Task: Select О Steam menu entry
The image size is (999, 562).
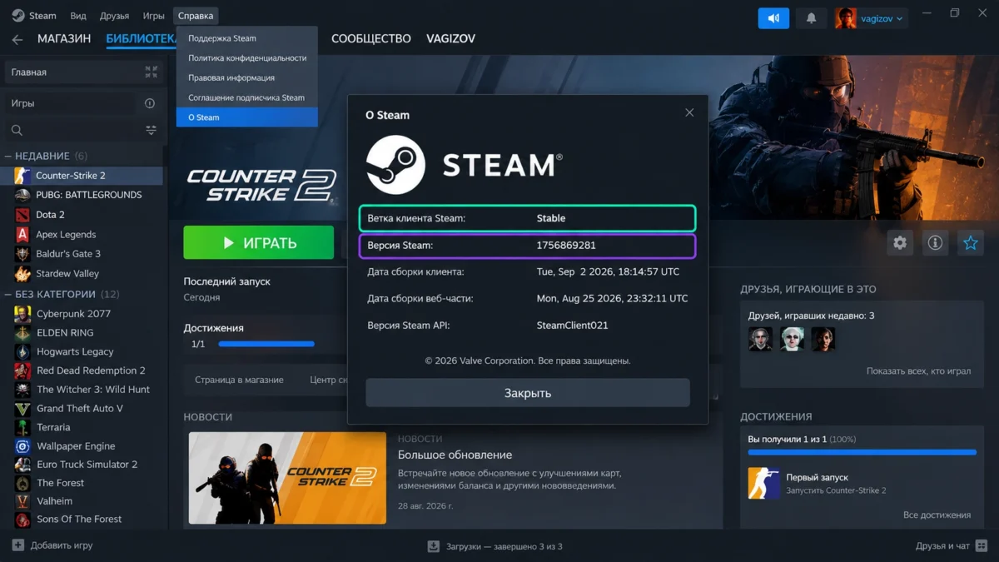Action: (246, 117)
